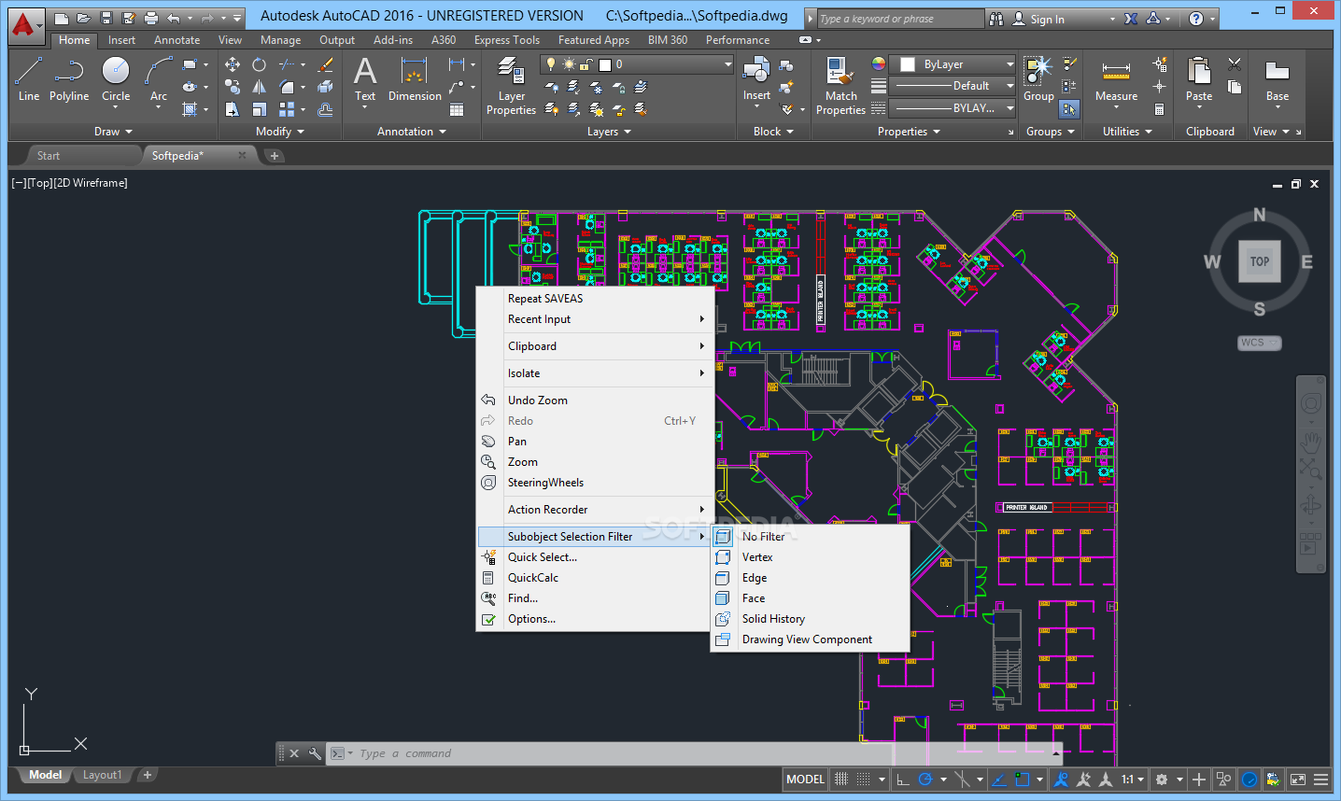Viewport: 1341px width, 801px height.
Task: Select the Rotate tool
Action: coord(260,64)
